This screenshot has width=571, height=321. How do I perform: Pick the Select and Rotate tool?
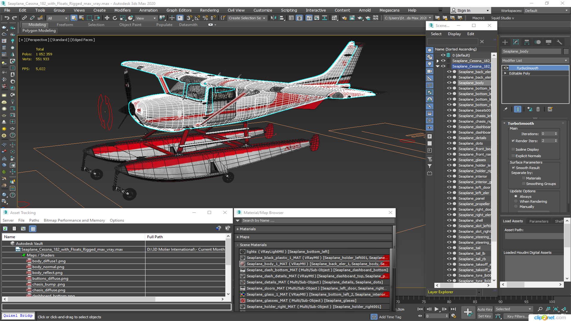point(115,18)
